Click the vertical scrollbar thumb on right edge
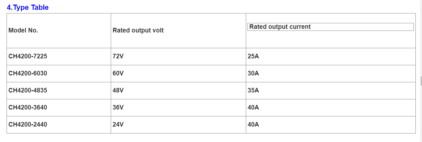Screen dimensions: 422x142 click(421, 81)
